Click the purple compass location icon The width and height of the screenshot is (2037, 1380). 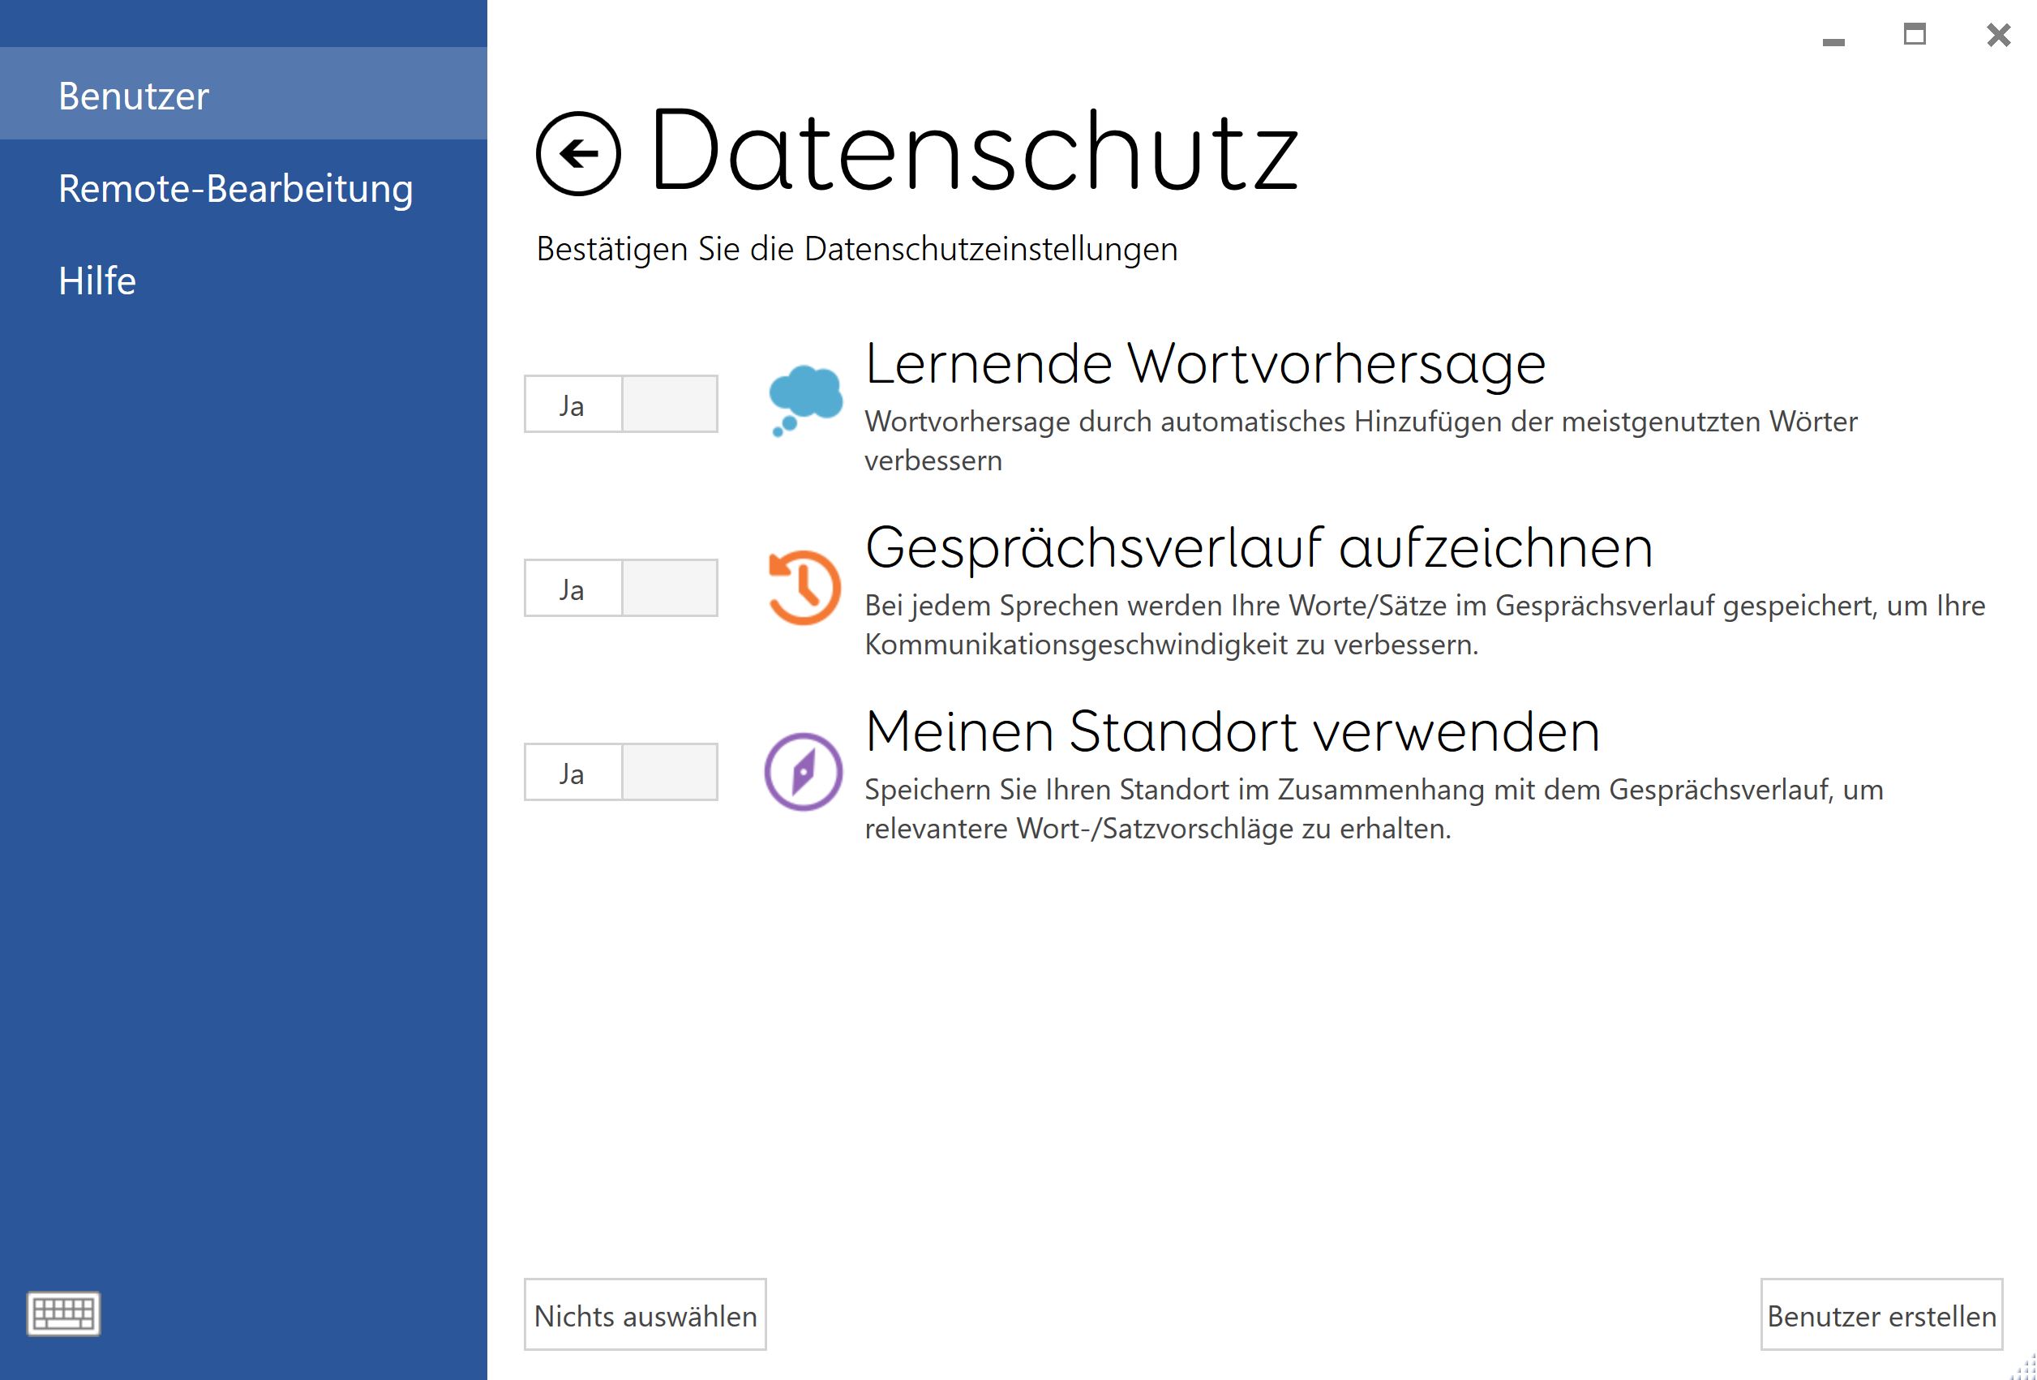click(803, 772)
